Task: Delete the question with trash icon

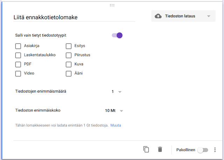Action: [x=160, y=150]
